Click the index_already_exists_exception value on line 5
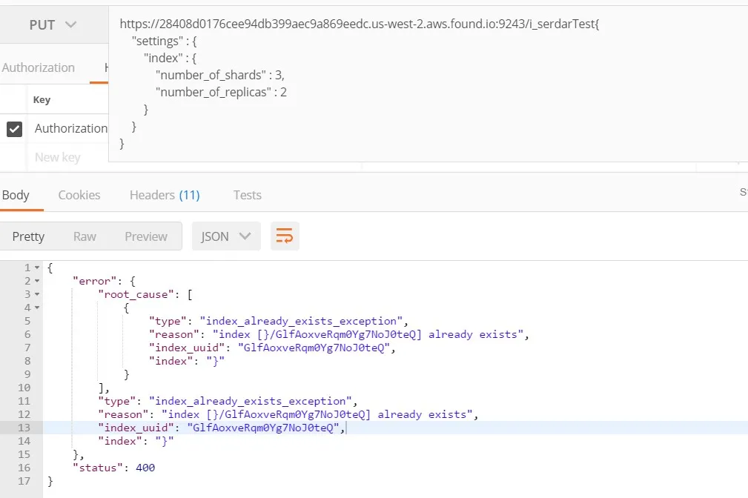 tap(301, 321)
